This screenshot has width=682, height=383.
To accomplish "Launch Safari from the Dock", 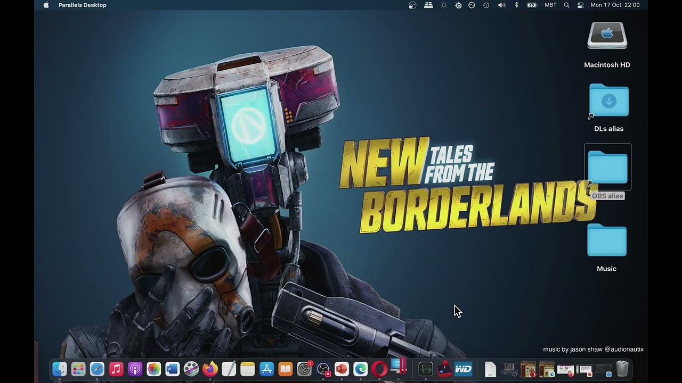I will (x=97, y=369).
